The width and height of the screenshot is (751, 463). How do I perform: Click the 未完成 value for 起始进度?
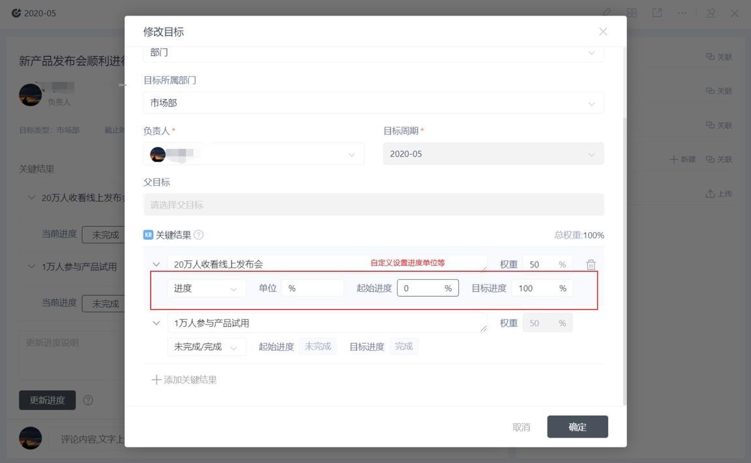317,346
